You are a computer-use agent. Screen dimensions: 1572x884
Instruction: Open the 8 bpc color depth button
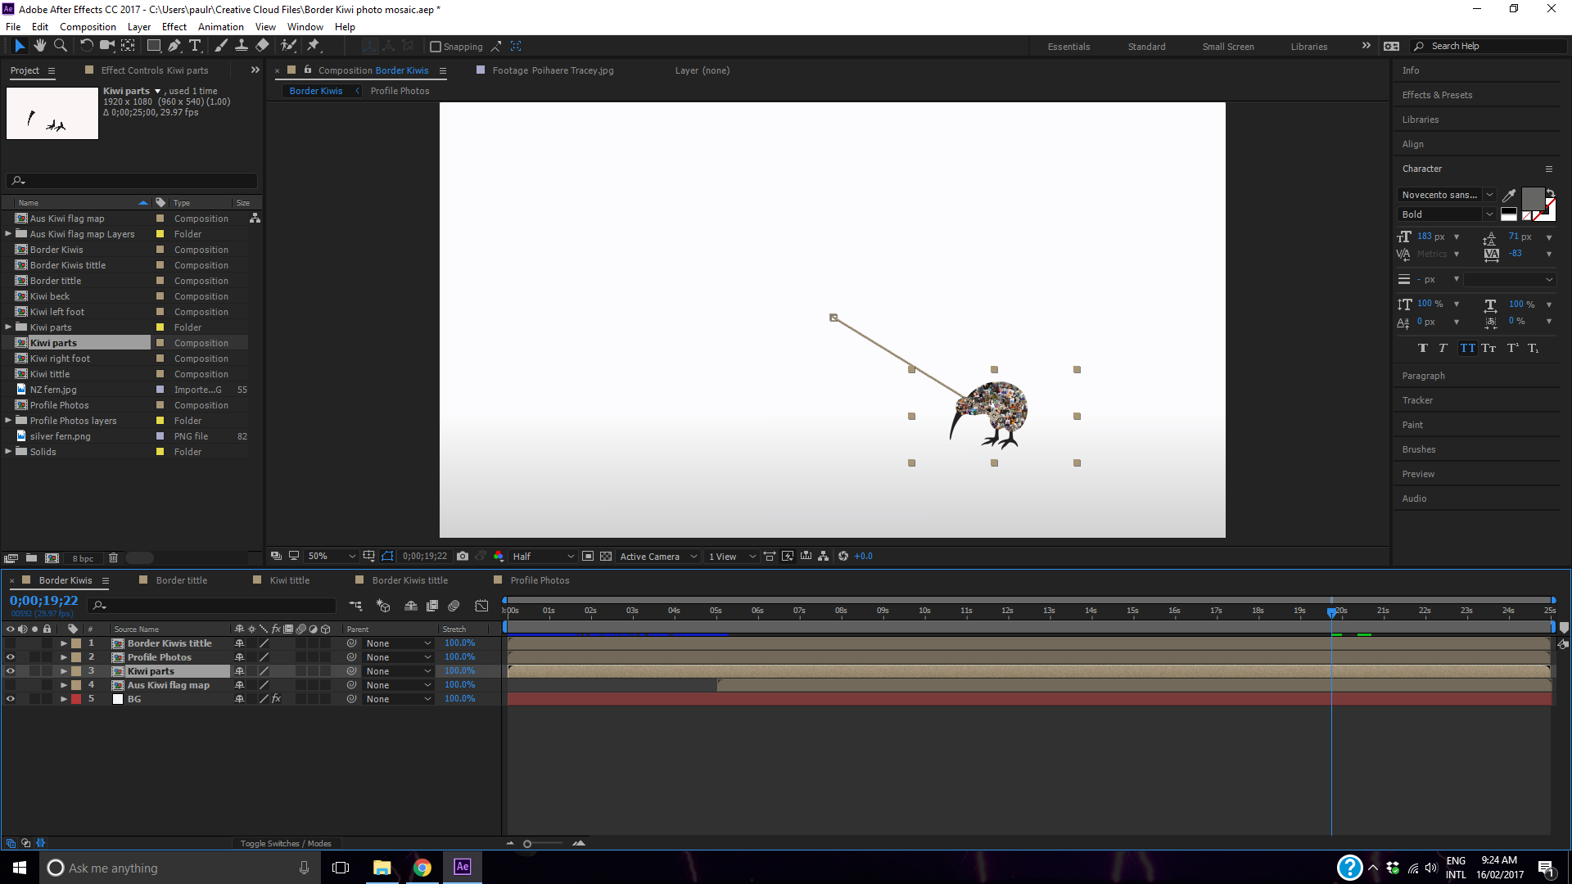coord(83,558)
